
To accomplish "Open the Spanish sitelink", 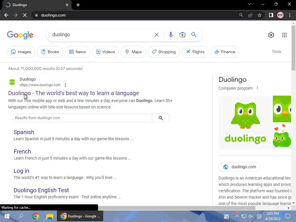I will (x=24, y=132).
